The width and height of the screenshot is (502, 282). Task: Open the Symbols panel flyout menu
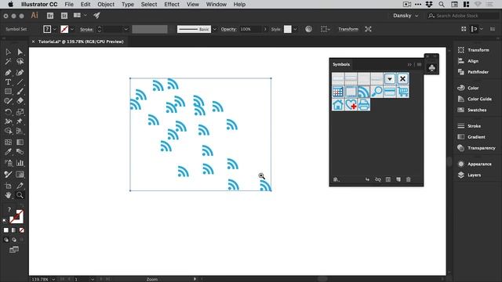419,64
